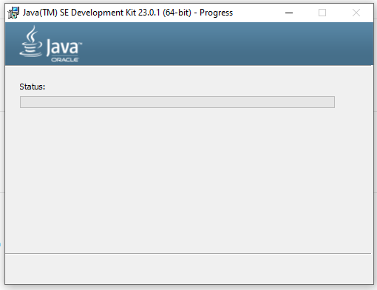
Task: Click the left end of the progress bar
Action: click(23, 102)
